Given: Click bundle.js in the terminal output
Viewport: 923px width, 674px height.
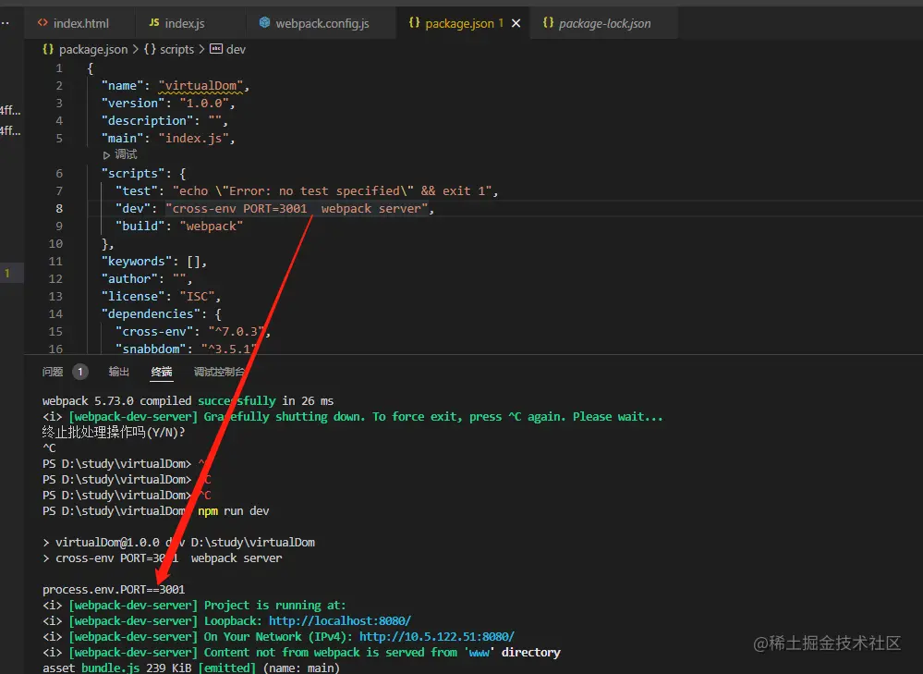Looking at the screenshot, I should tap(110, 668).
